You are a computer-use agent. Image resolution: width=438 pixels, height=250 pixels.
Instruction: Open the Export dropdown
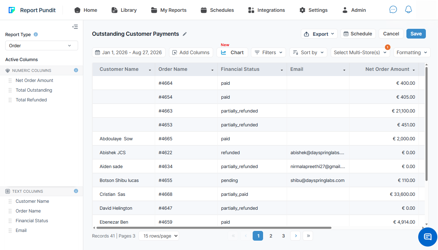coord(319,34)
